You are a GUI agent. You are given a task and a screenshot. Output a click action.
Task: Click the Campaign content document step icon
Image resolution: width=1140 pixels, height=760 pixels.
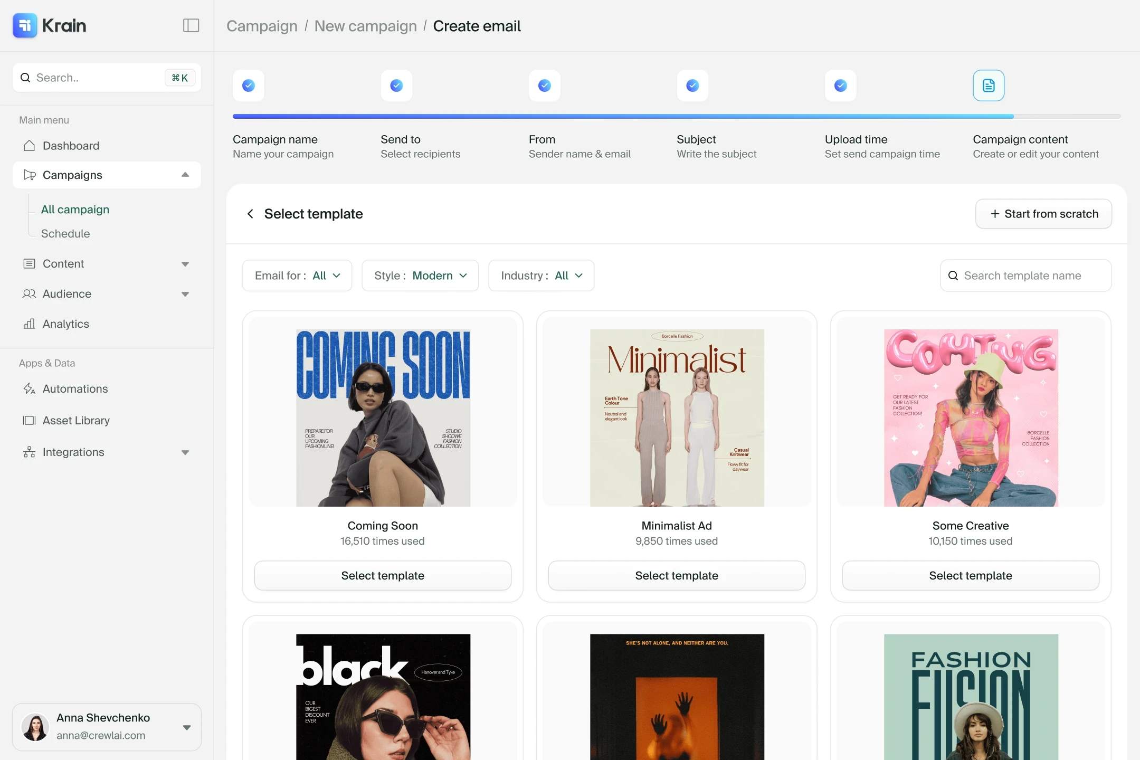[x=989, y=85]
